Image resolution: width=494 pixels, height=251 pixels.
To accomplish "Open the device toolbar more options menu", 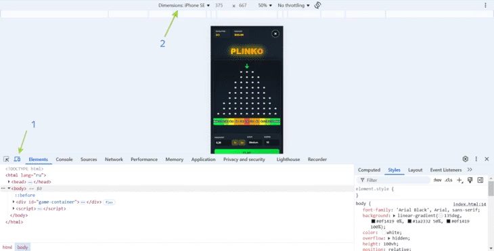I will tap(485, 5).
